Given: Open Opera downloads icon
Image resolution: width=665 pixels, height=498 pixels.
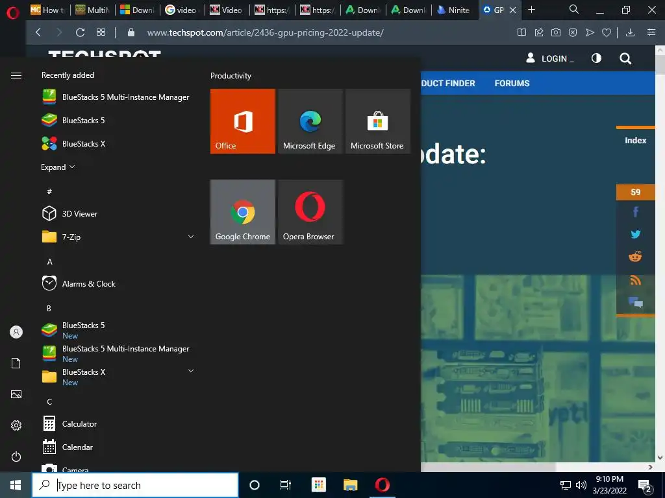Looking at the screenshot, I should coord(630,32).
